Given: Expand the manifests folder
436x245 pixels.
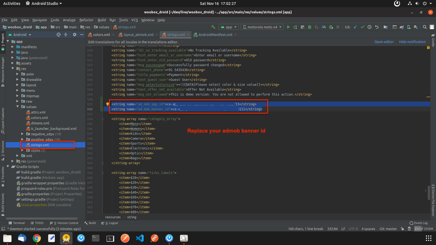Looking at the screenshot, I should tap(13, 47).
